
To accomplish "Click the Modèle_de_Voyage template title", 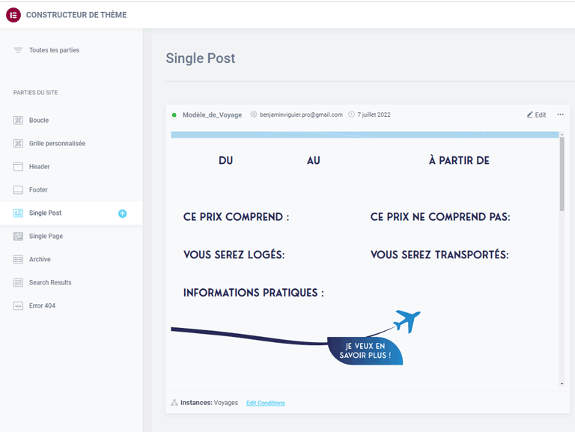I will [x=212, y=115].
